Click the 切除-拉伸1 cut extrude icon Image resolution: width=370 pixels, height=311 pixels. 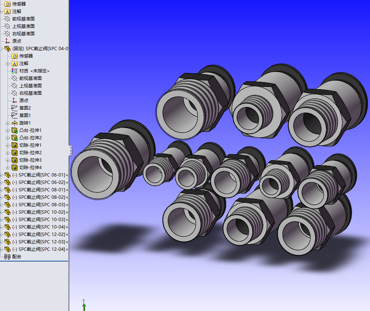[x=15, y=145]
